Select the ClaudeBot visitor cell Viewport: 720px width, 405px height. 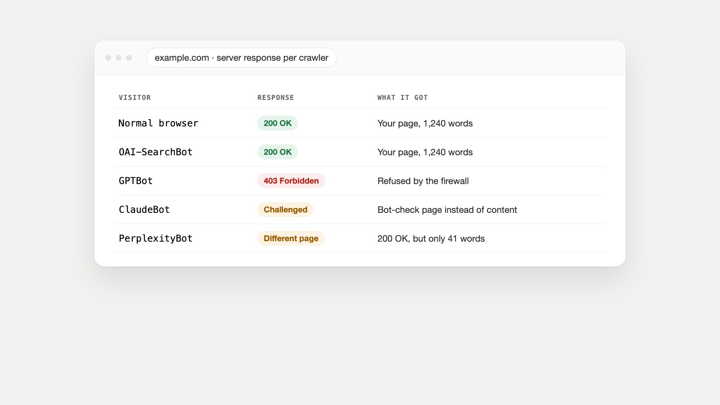click(x=144, y=210)
